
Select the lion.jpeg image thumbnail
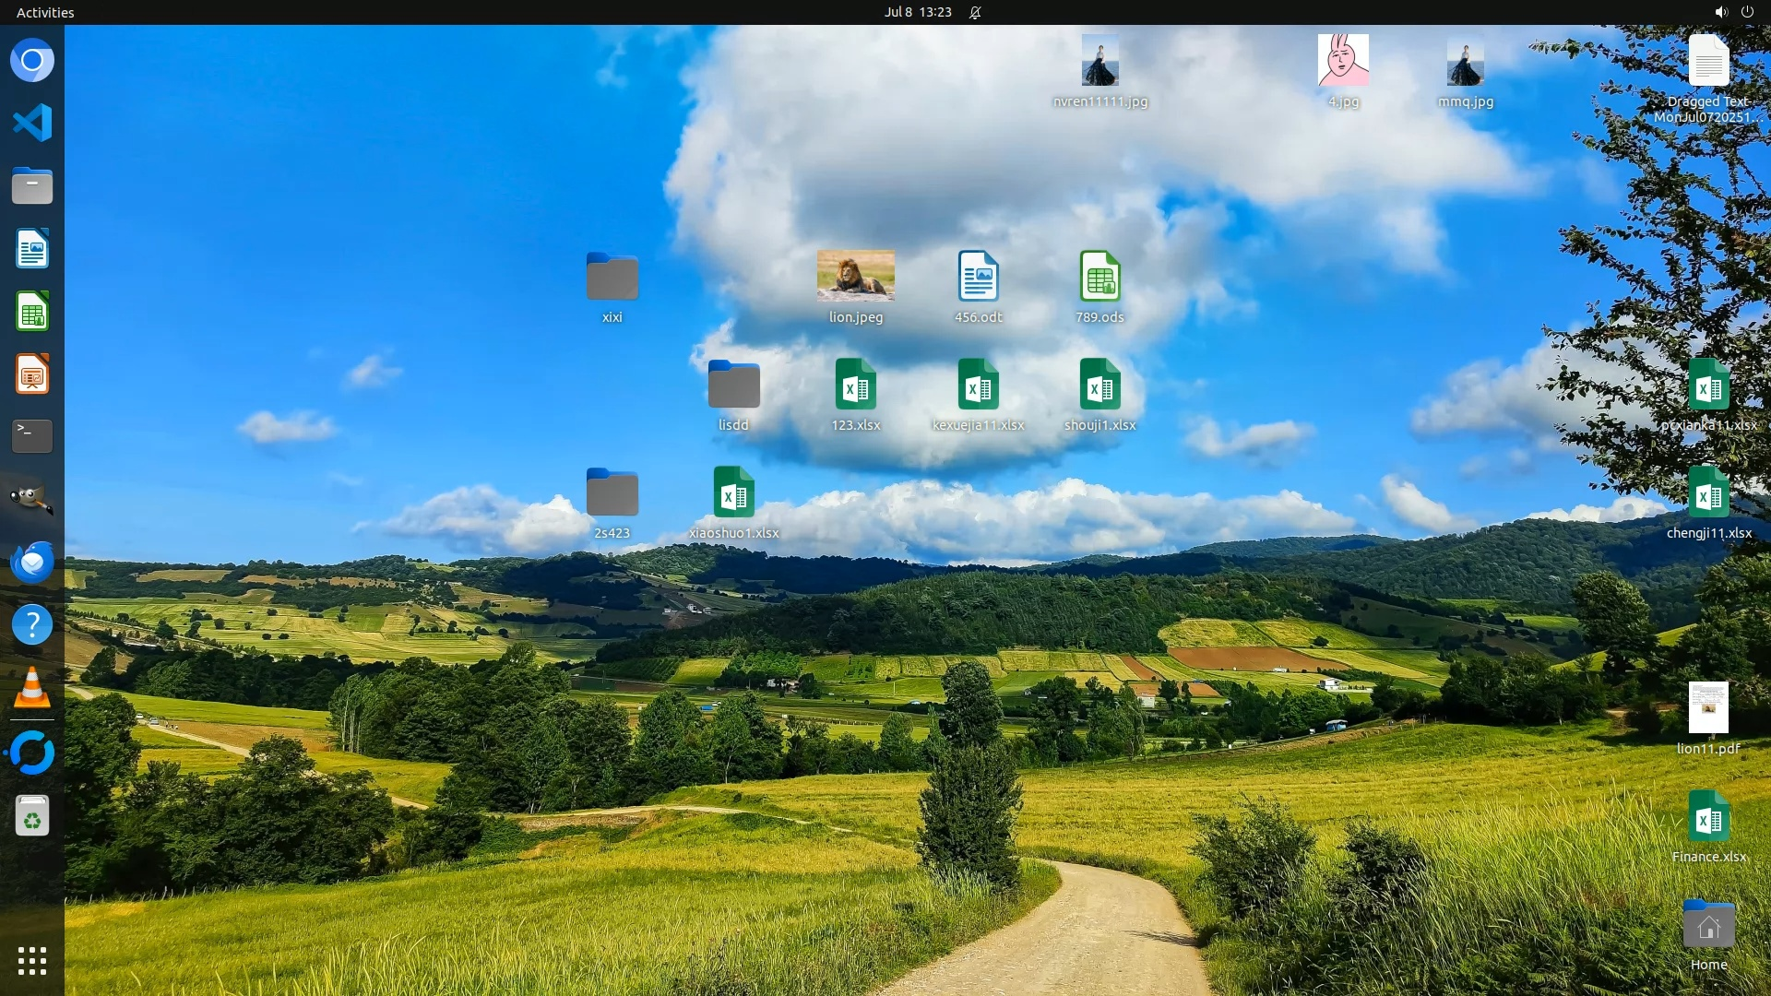[x=855, y=276]
